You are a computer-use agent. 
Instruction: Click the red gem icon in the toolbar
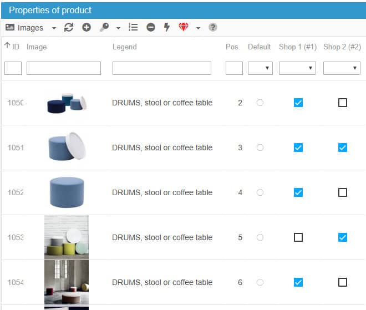point(184,27)
